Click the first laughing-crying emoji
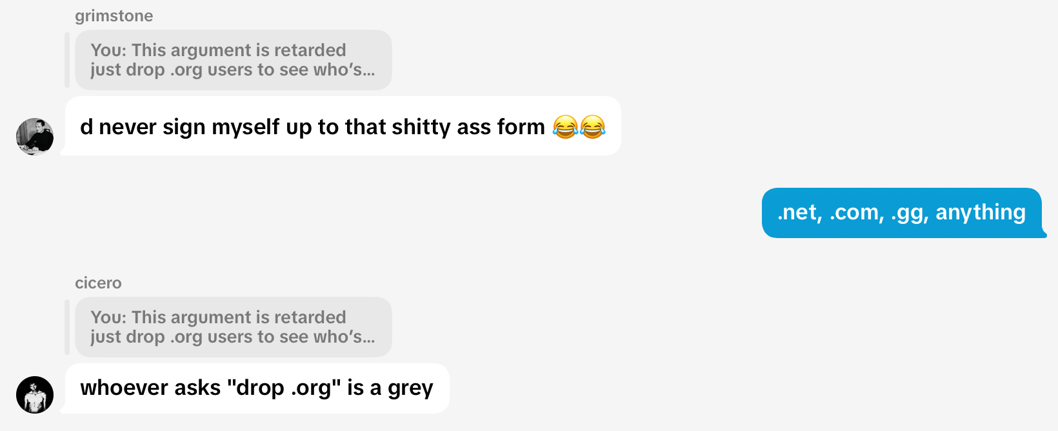This screenshot has width=1058, height=431. tap(565, 126)
